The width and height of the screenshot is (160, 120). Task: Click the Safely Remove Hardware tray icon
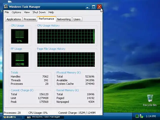(x=141, y=116)
